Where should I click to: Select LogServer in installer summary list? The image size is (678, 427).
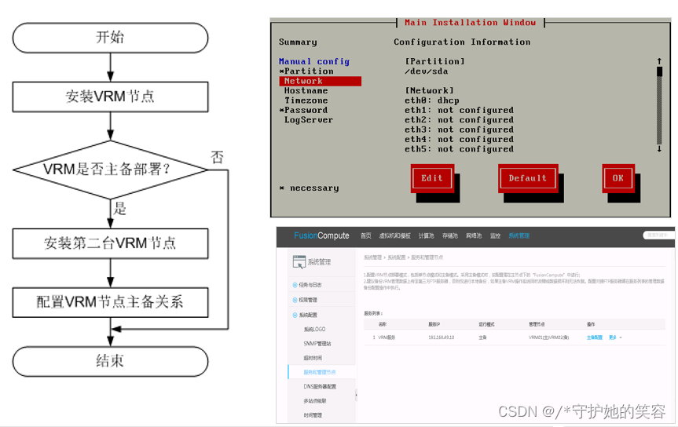[308, 120]
